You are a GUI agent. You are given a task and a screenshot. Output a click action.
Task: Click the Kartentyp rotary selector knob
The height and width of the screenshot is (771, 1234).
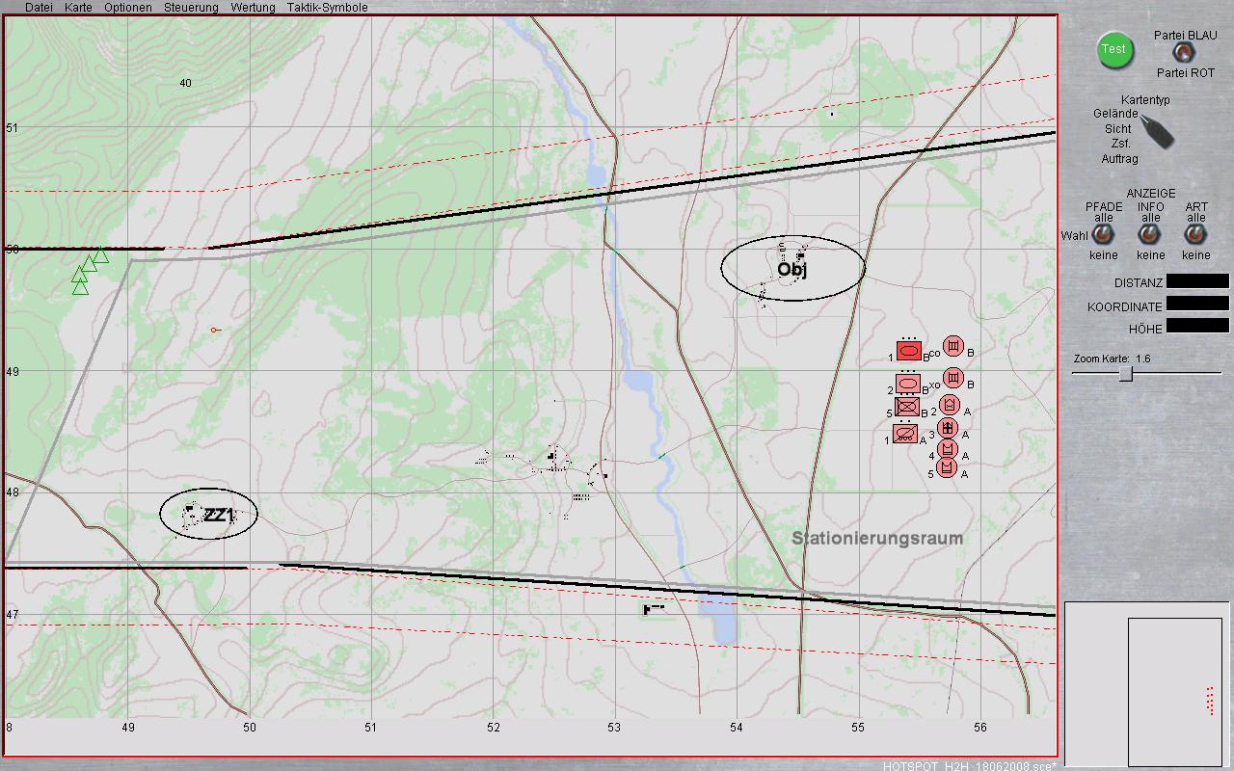point(1157,131)
